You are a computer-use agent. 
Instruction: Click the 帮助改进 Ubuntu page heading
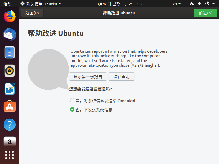coord(56,33)
